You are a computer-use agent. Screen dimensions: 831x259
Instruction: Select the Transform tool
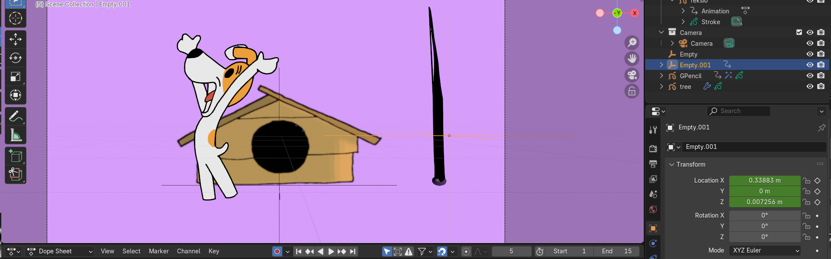coord(16,95)
